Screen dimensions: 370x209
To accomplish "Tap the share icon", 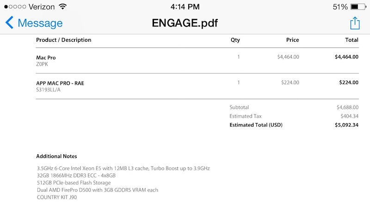I will (354, 23).
